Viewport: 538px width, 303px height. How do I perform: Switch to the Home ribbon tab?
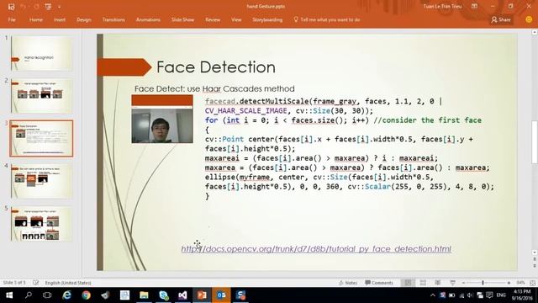(35, 19)
